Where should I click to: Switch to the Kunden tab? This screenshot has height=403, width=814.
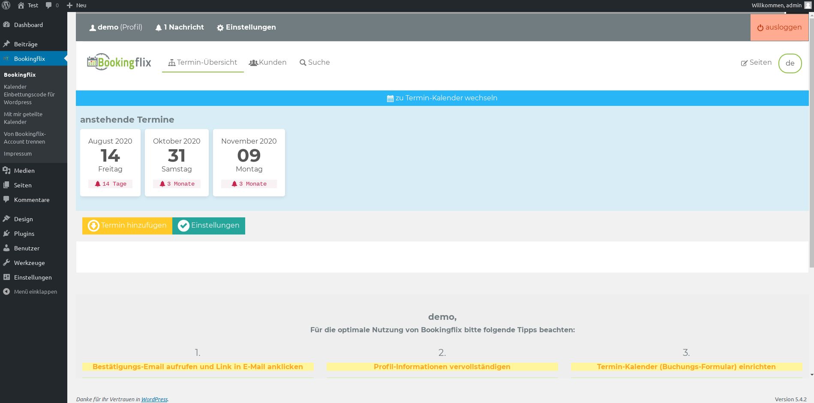[268, 63]
